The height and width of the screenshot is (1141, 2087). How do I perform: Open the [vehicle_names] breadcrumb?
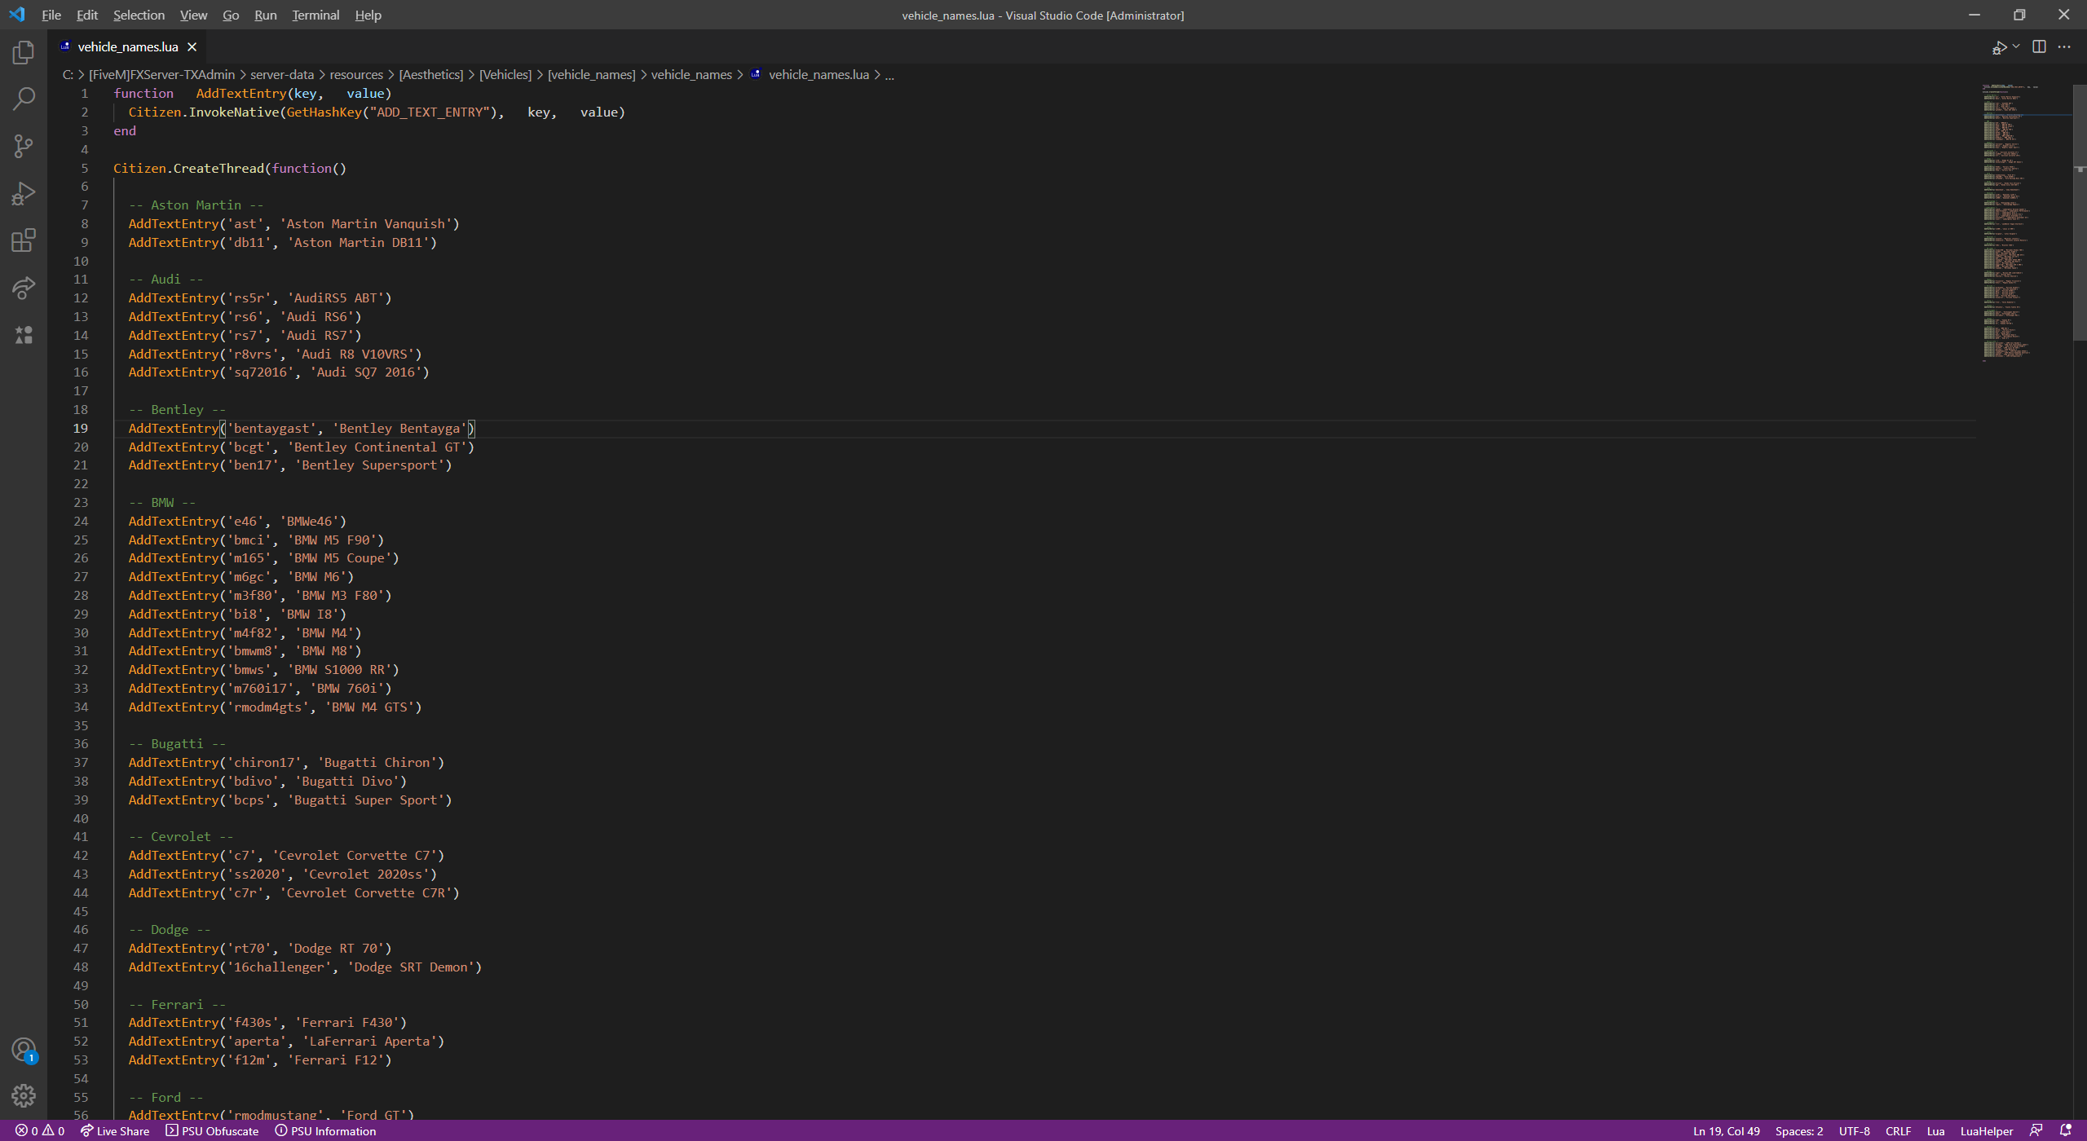pos(591,74)
